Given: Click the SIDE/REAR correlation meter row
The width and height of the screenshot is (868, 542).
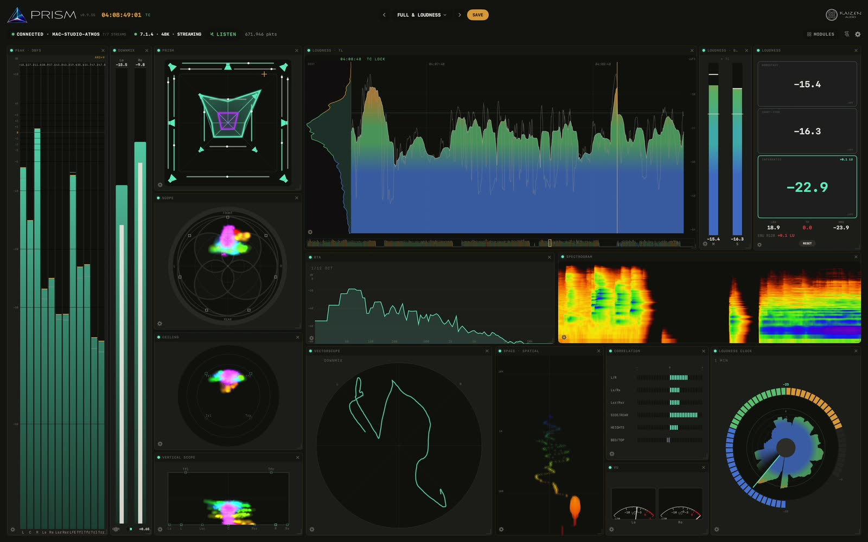Looking at the screenshot, I should click(656, 415).
